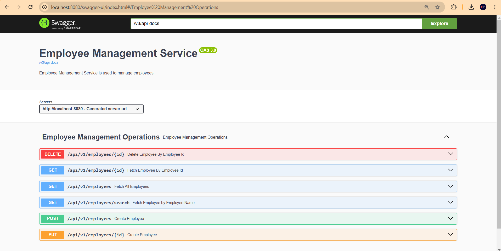Collapse the Employee Management Operations section
The image size is (501, 251).
(447, 137)
